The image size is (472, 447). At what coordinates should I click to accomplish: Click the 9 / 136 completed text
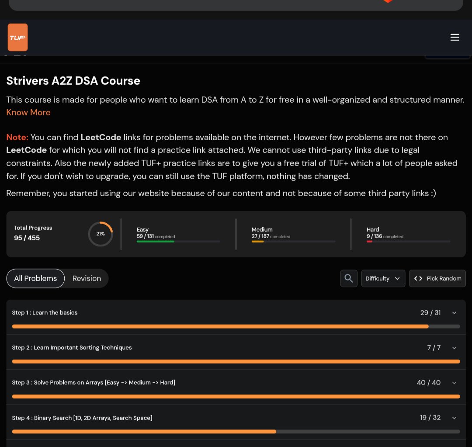385,236
